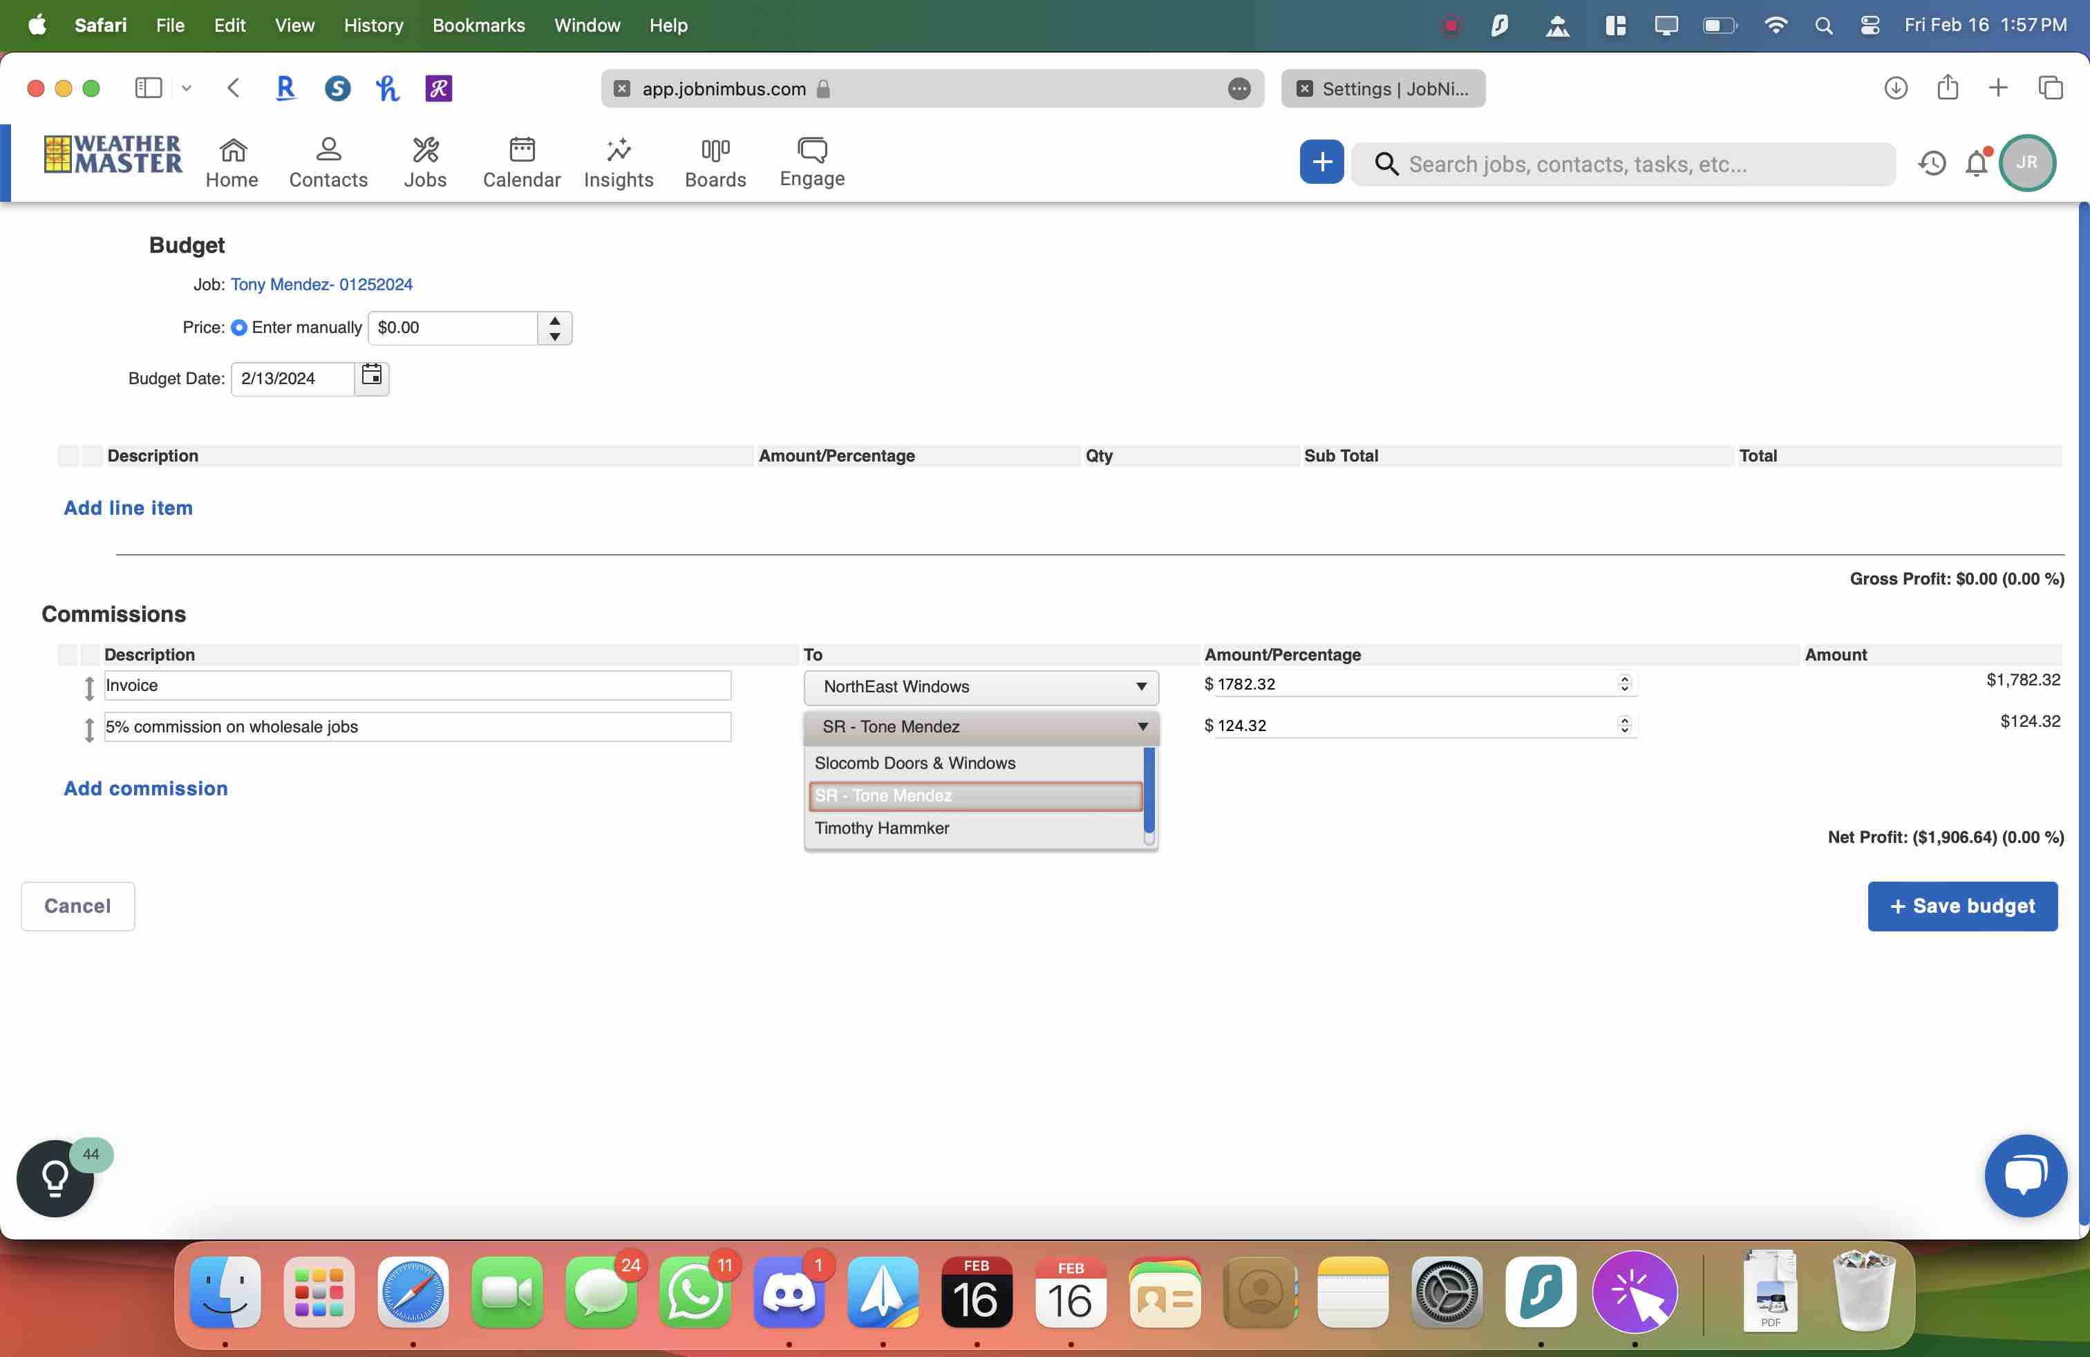Go to the Insights section
Image resolution: width=2090 pixels, height=1357 pixels.
(x=618, y=162)
